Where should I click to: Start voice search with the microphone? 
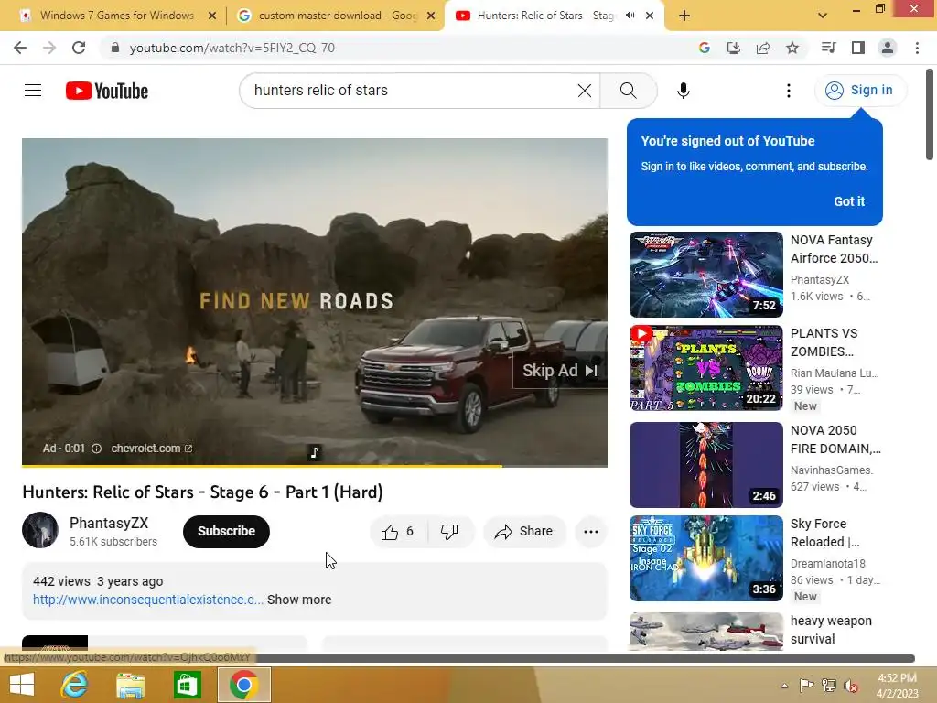pyautogui.click(x=683, y=91)
